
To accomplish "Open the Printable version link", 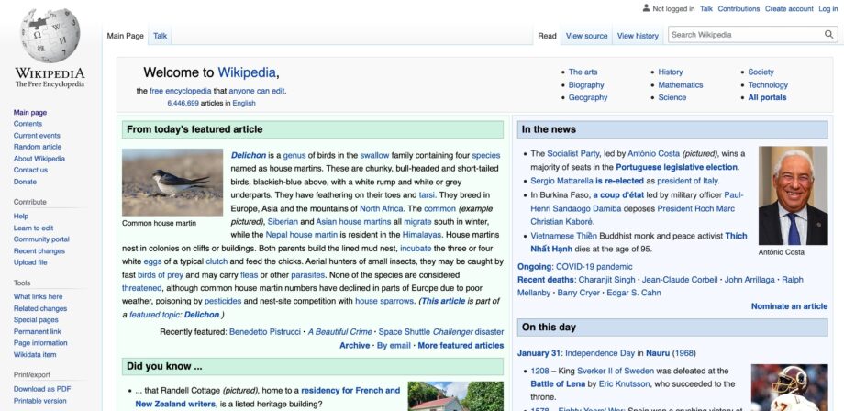I will [x=39, y=401].
